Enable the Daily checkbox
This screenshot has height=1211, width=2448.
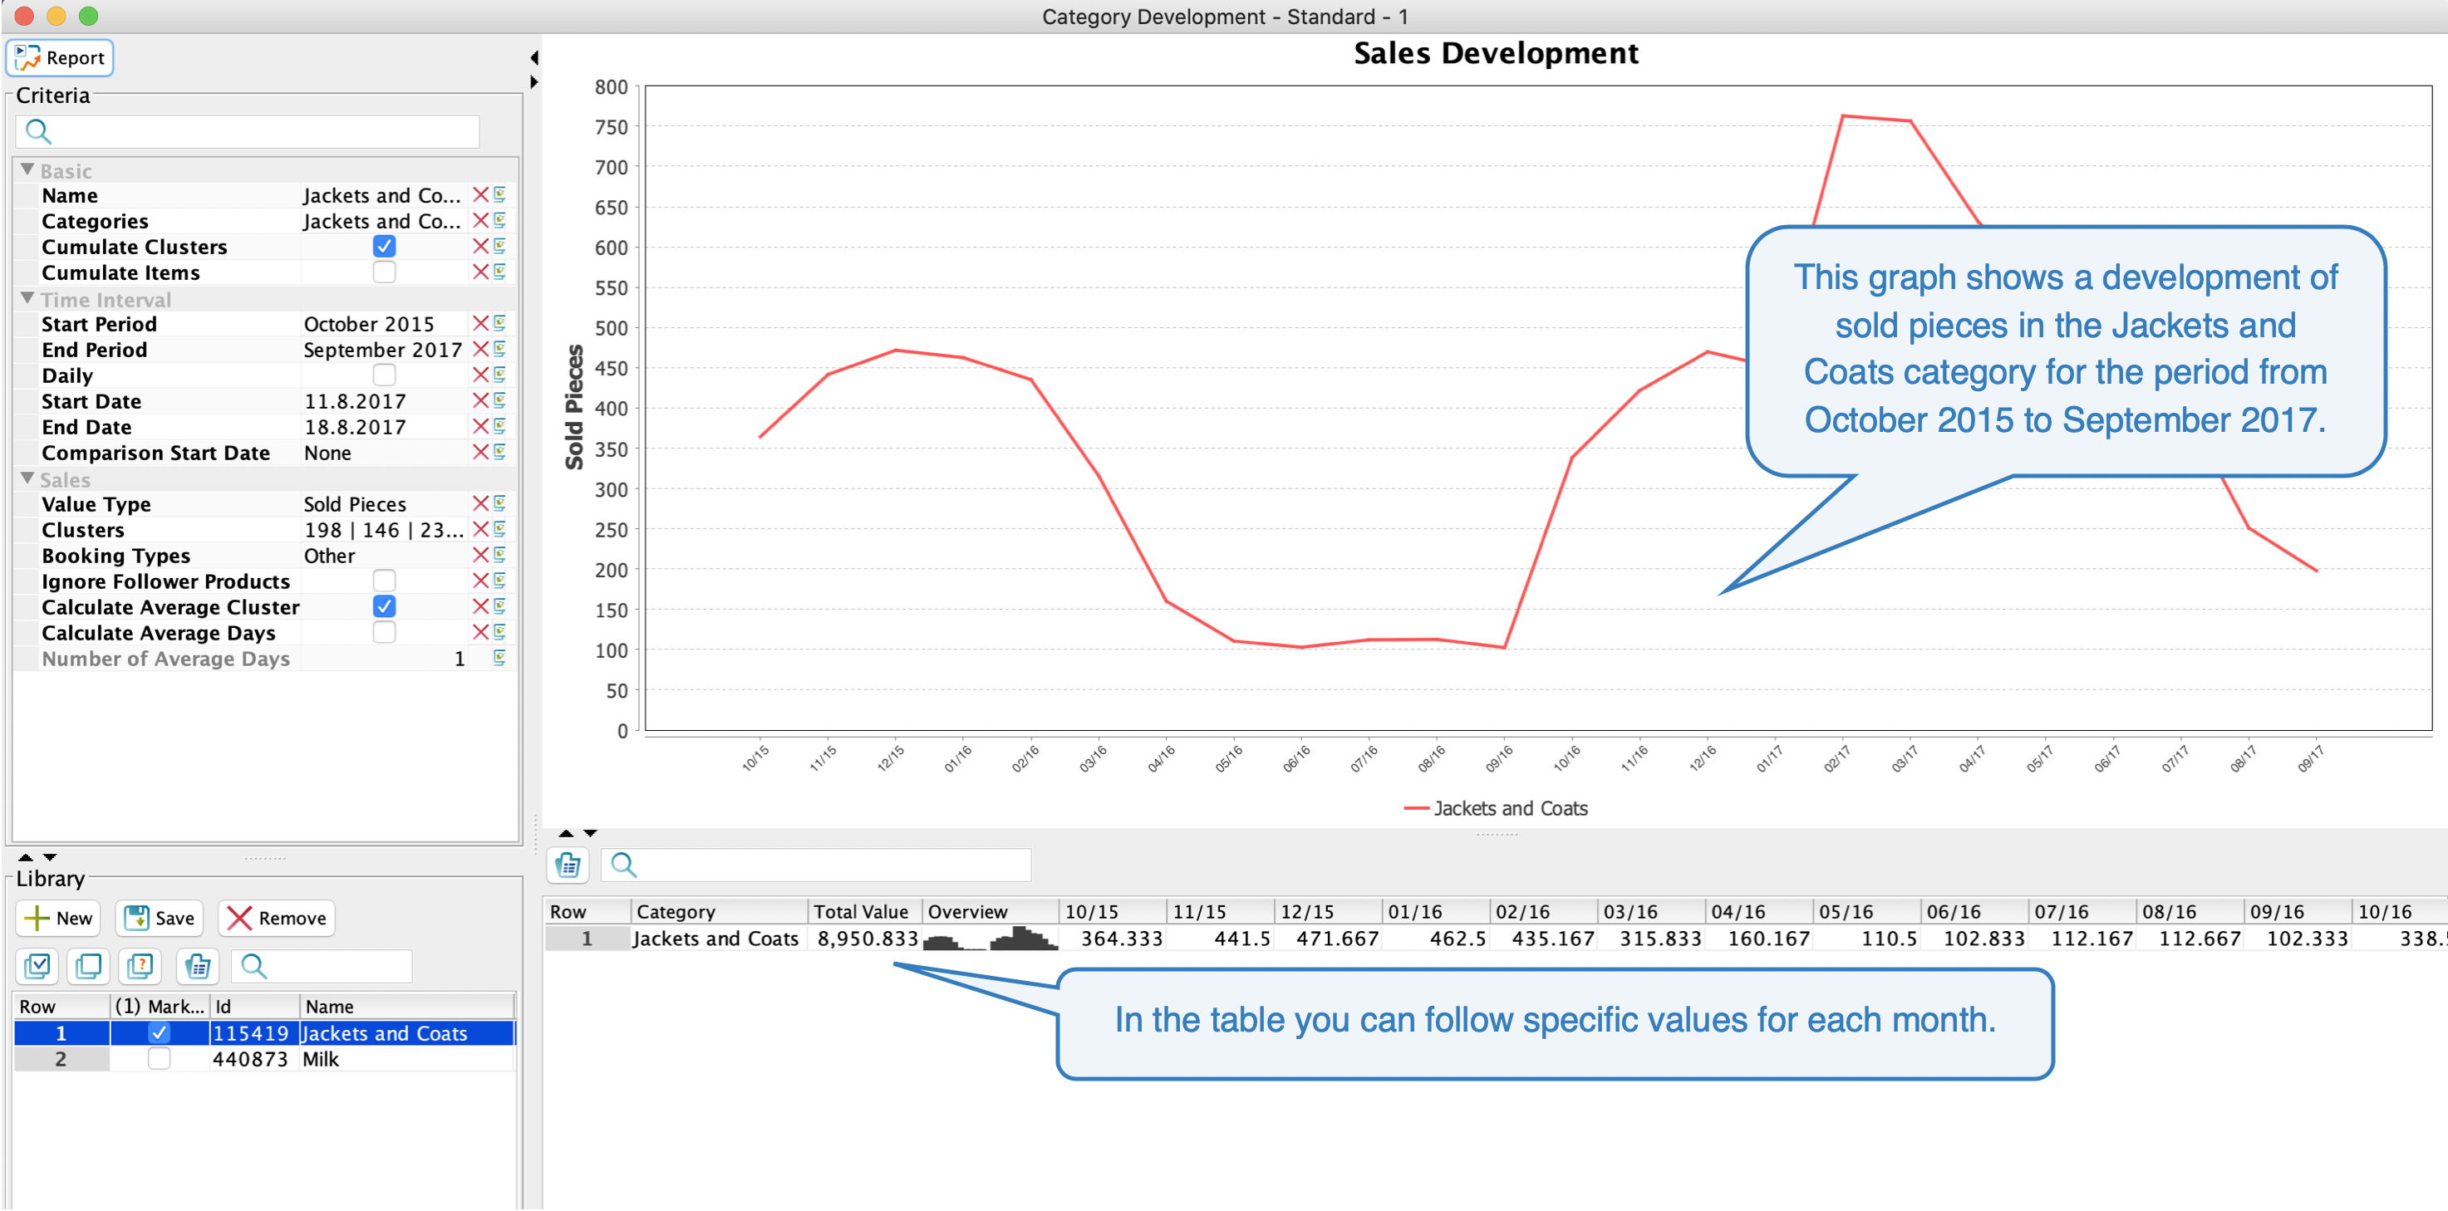click(384, 375)
